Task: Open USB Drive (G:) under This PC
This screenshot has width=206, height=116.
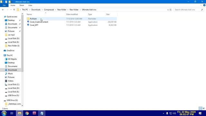Action: coord(14,95)
